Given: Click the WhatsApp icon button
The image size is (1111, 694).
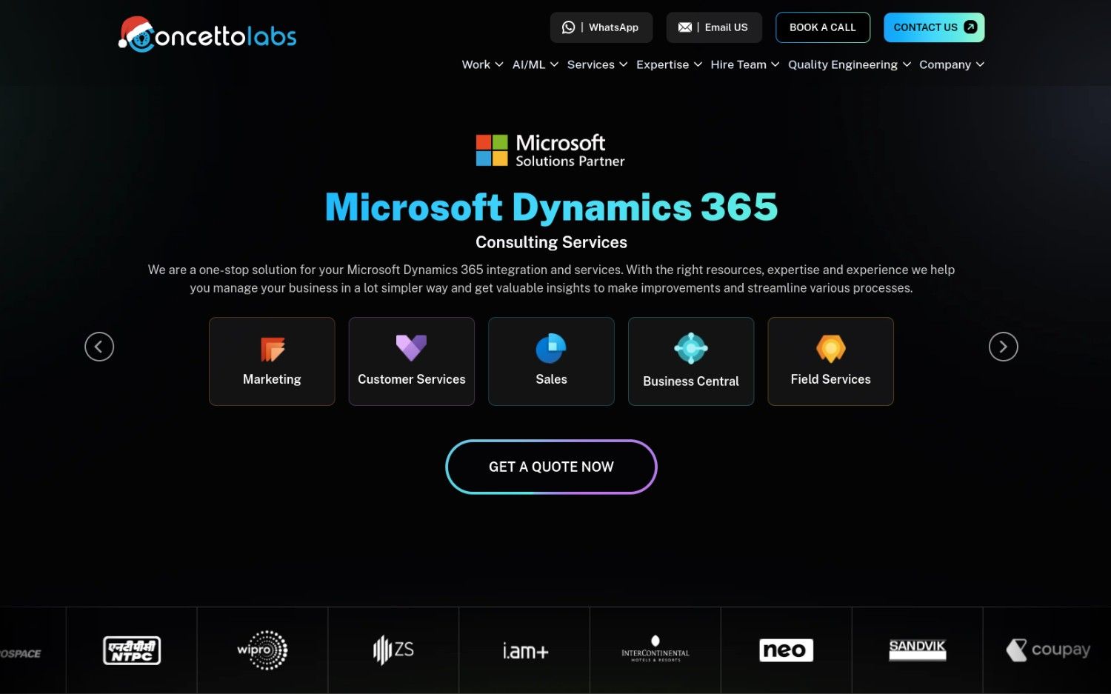Looking at the screenshot, I should tap(568, 27).
